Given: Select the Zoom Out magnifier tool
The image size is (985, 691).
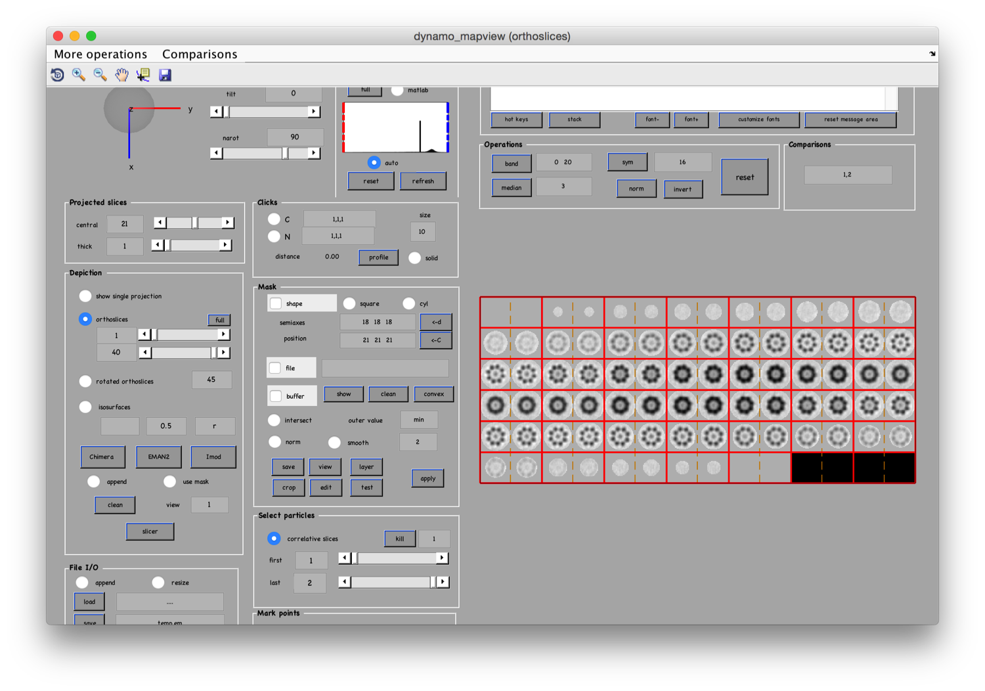Looking at the screenshot, I should [x=100, y=75].
